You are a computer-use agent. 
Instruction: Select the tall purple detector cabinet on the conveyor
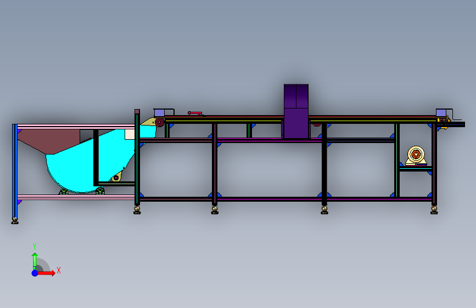(x=296, y=111)
